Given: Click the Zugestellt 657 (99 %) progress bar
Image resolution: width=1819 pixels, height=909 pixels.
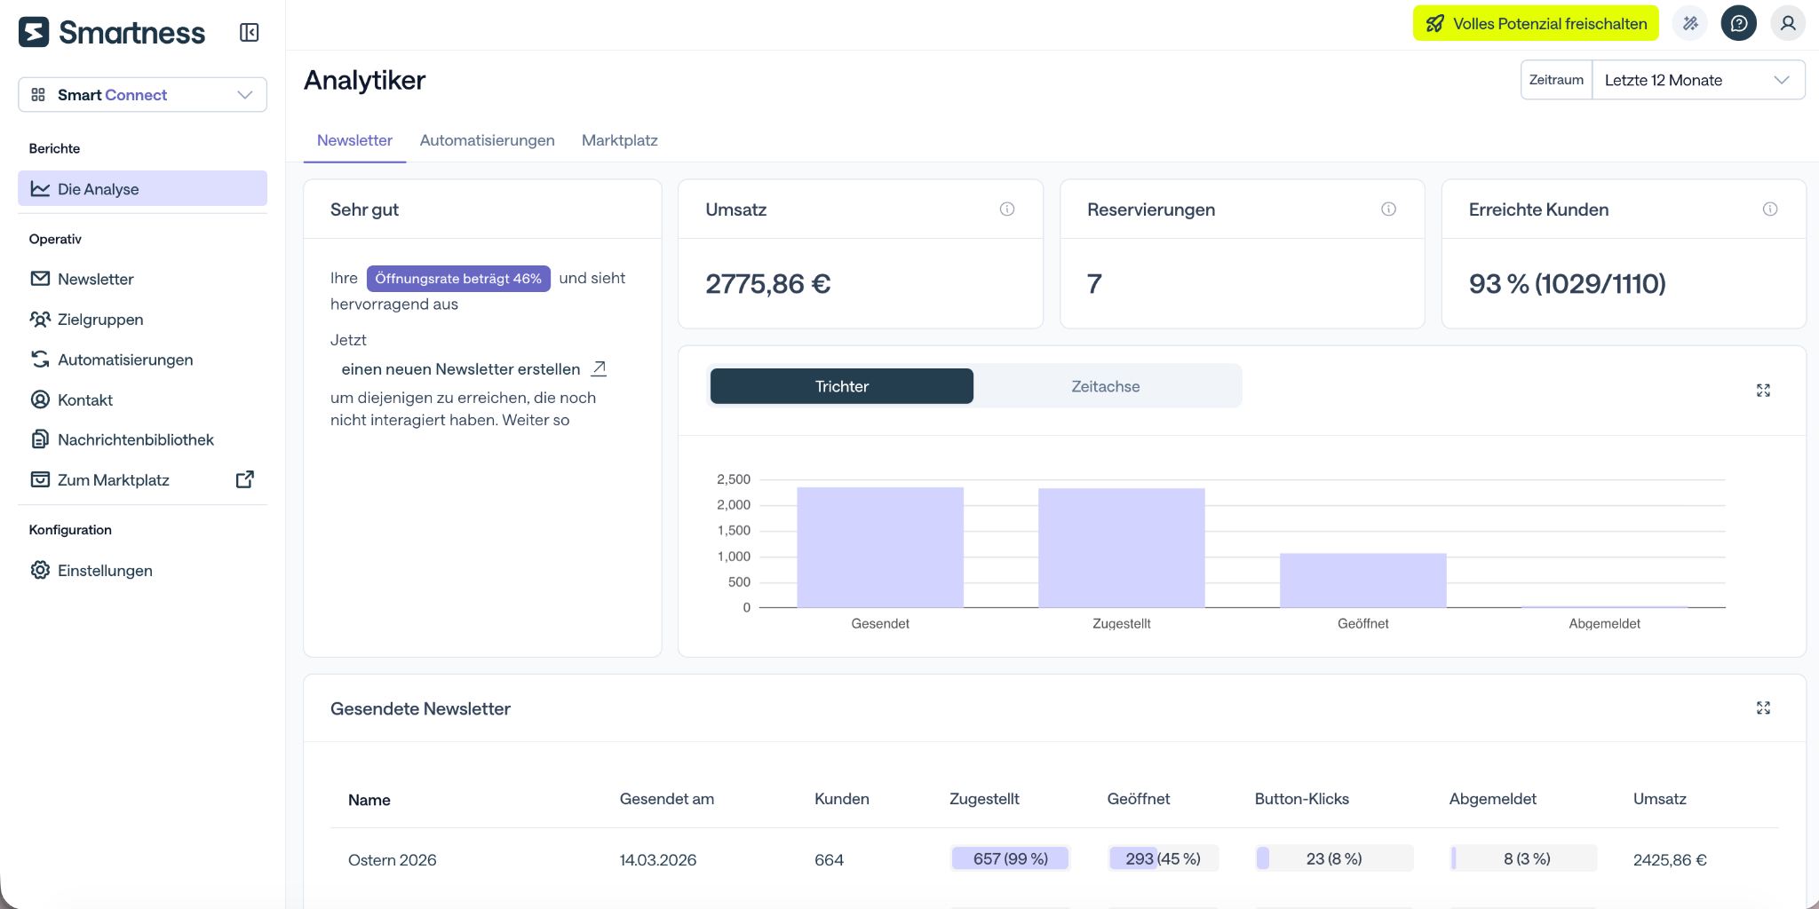Looking at the screenshot, I should pos(1010,858).
